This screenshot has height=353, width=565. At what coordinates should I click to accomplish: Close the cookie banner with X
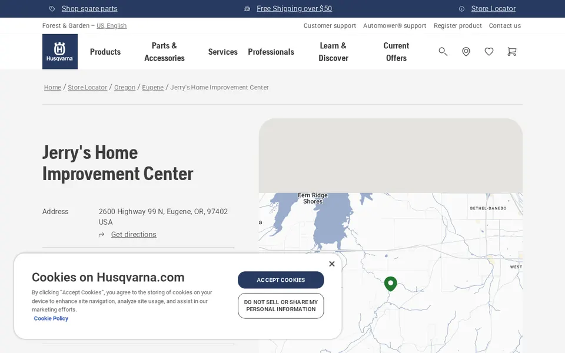coord(332,264)
